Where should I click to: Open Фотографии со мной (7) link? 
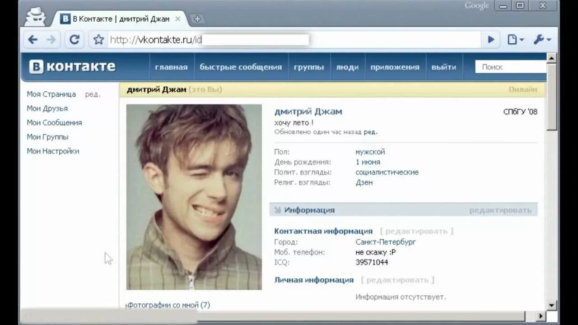[x=168, y=305]
